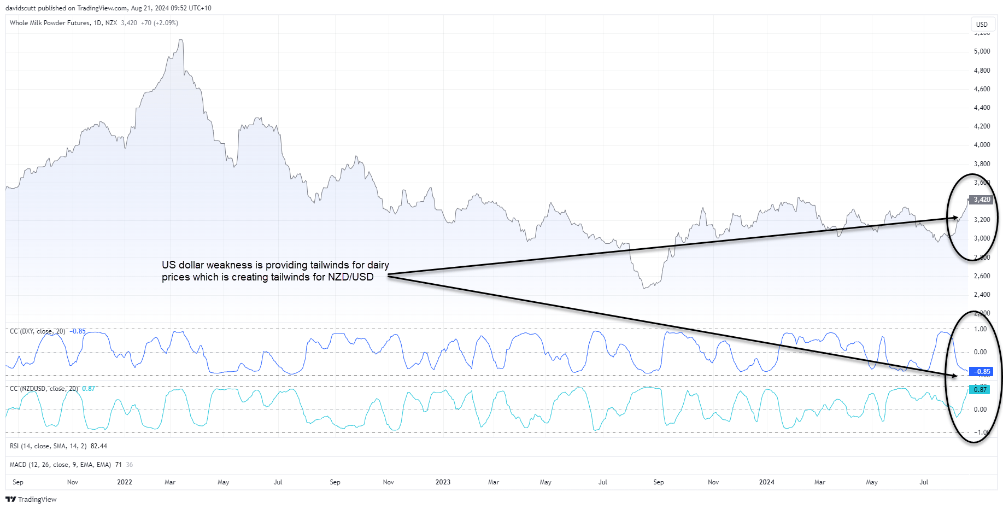Click the 5,000 price axis label
Screen dimensions: 1003x509
click(982, 51)
